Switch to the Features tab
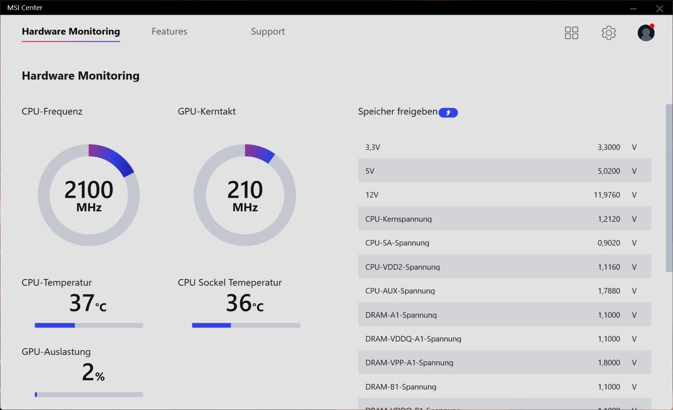 click(x=169, y=31)
